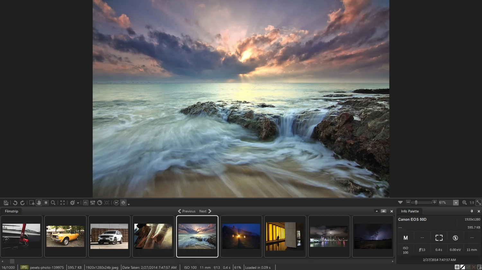Viewport: 482px width, 270px height.
Task: Enter full screen with the arrows icon
Action: coord(63,203)
